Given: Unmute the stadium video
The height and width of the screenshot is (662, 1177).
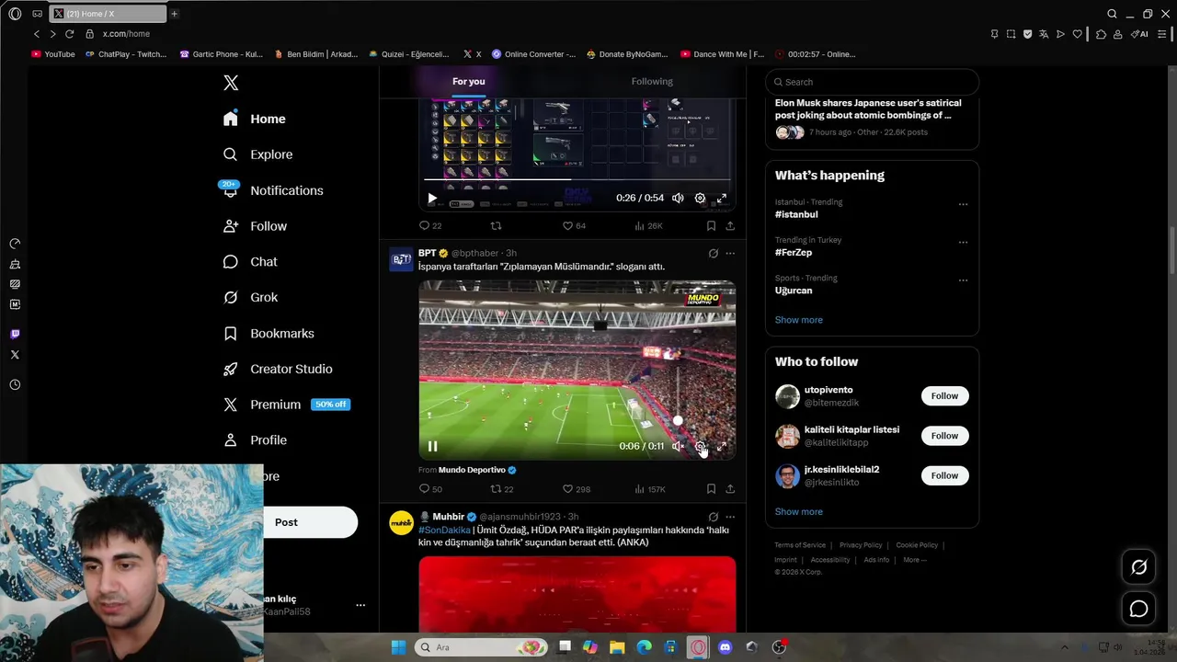Looking at the screenshot, I should pyautogui.click(x=678, y=447).
